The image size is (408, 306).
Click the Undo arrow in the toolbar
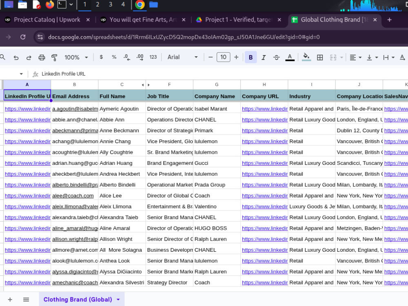[x=16, y=58]
